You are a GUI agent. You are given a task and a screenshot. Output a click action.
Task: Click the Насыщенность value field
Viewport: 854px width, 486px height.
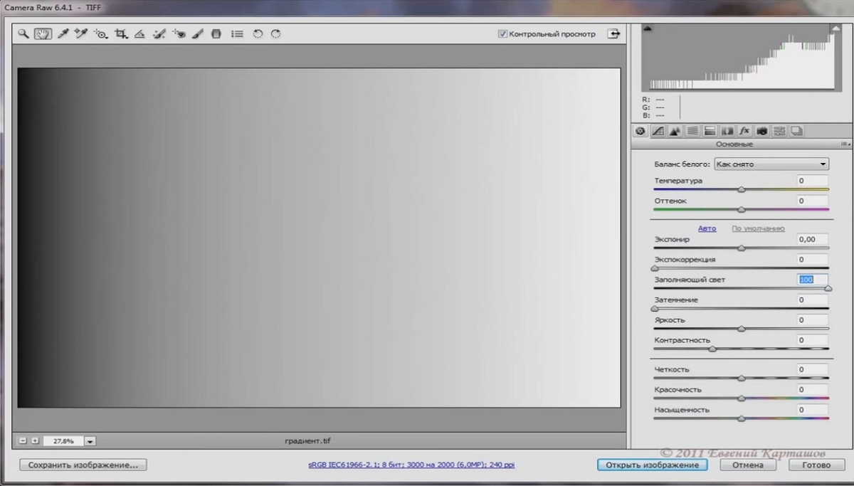click(x=812, y=410)
